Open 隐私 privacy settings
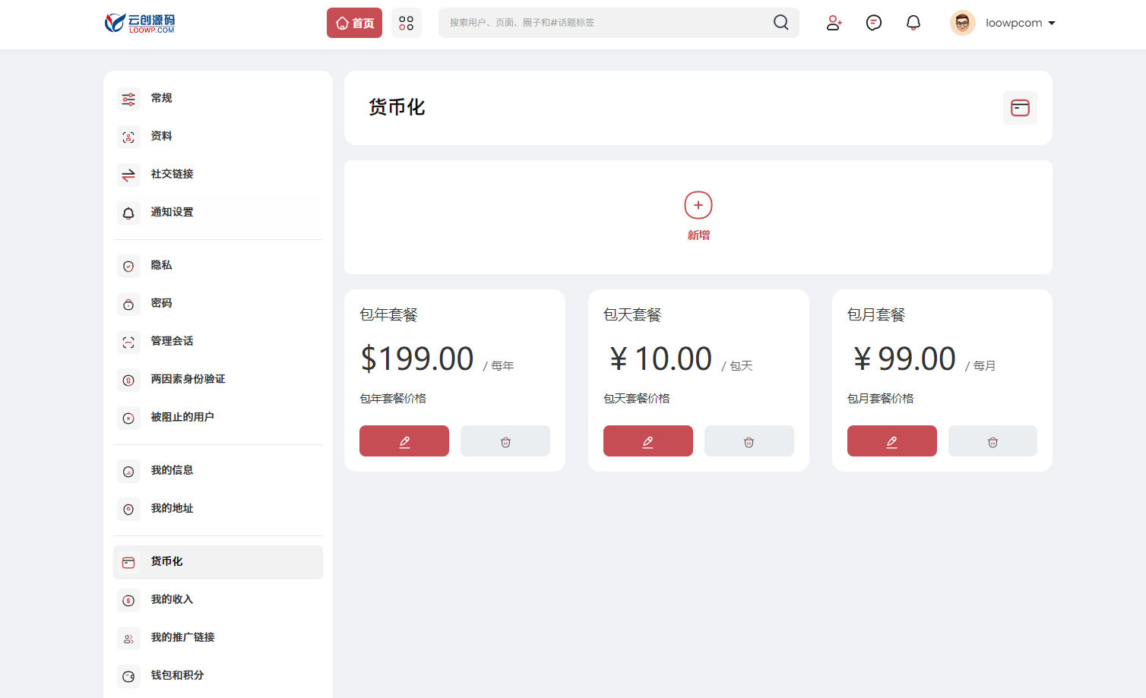This screenshot has width=1146, height=698. 218,266
